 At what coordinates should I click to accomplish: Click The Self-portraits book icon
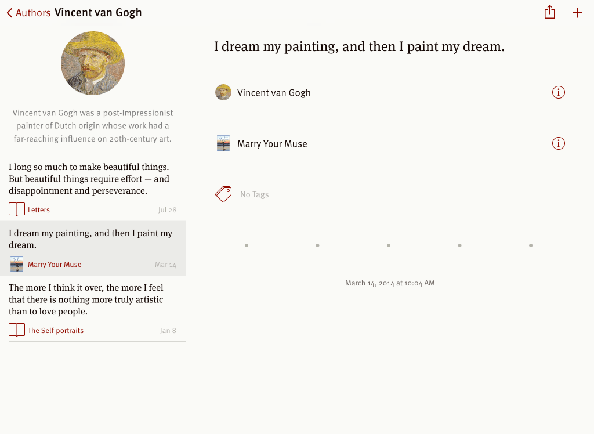point(17,330)
